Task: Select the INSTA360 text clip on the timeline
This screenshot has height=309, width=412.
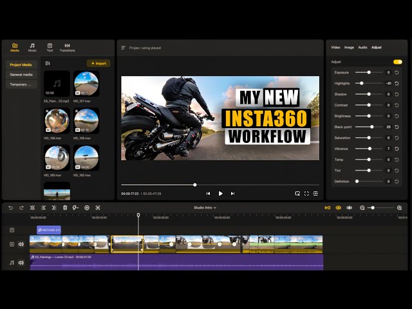Action: point(49,230)
